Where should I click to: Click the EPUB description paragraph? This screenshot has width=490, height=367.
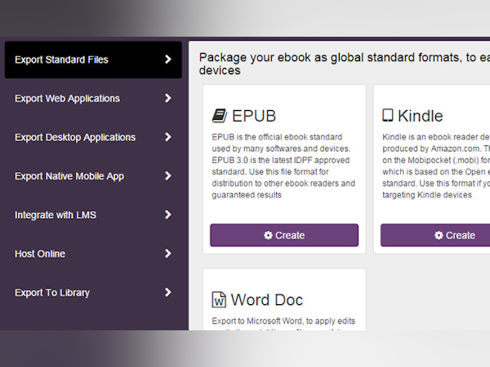(x=283, y=166)
